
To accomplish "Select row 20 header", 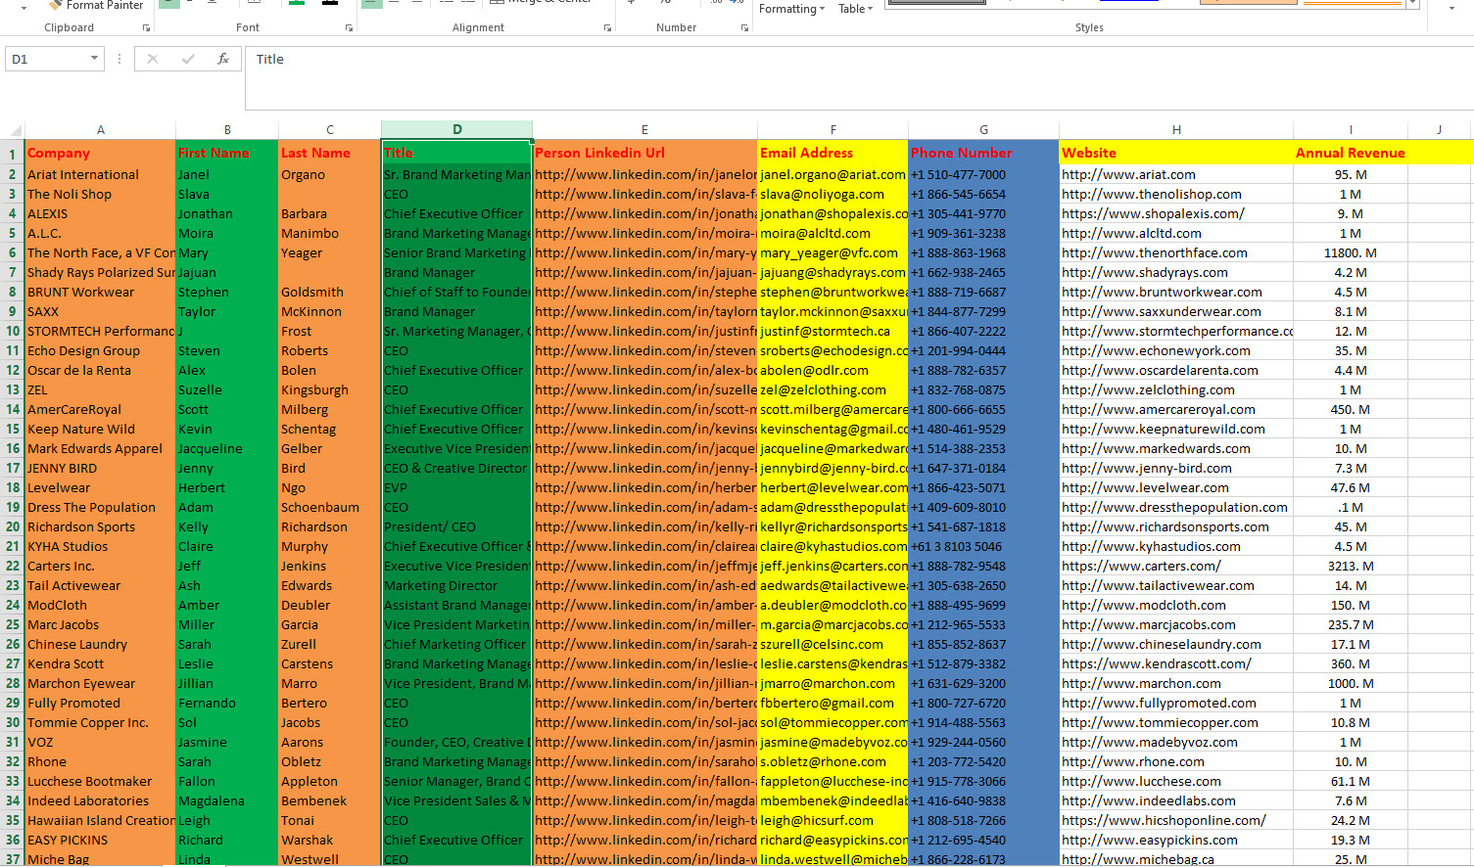I will pyautogui.click(x=13, y=526).
